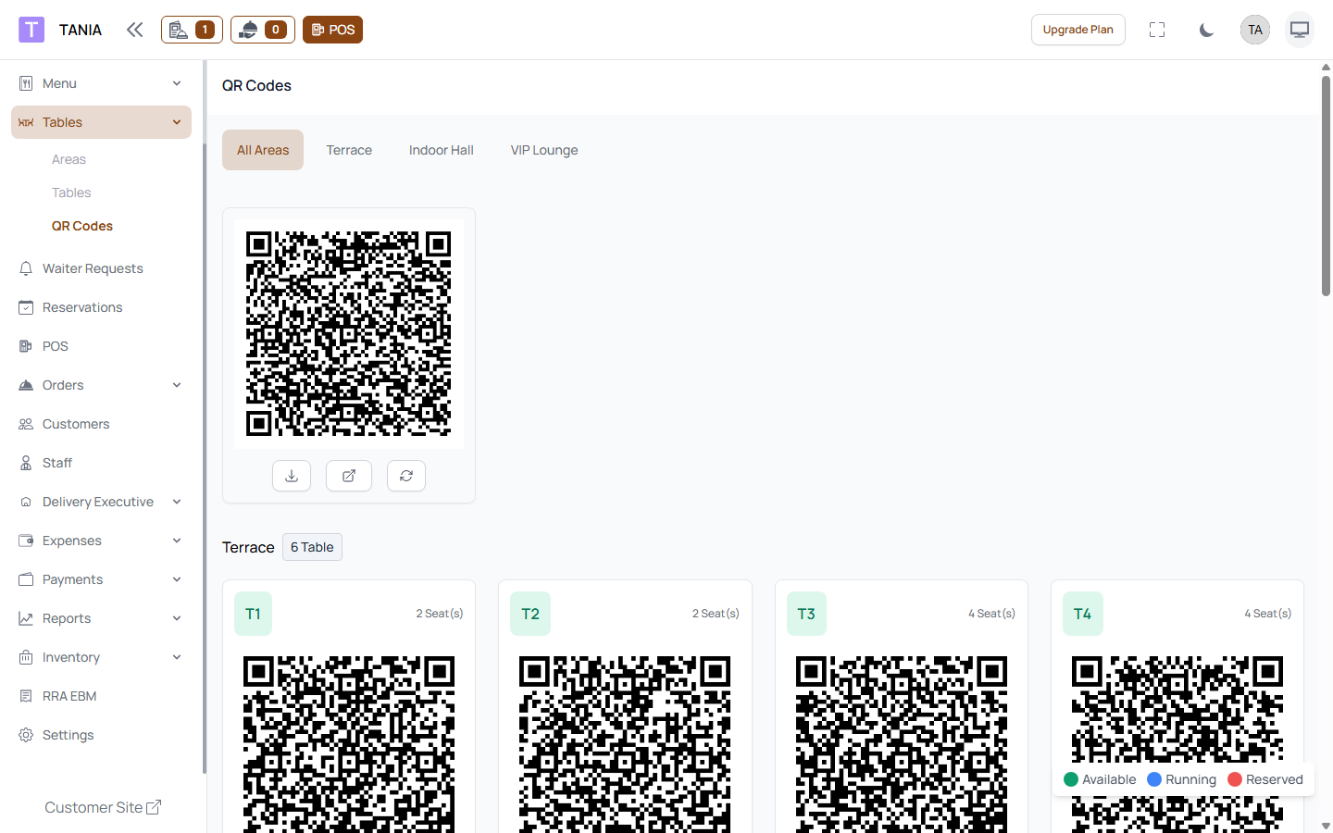1333x833 pixels.
Task: Click the Payments wallet icon
Action: (x=26, y=579)
